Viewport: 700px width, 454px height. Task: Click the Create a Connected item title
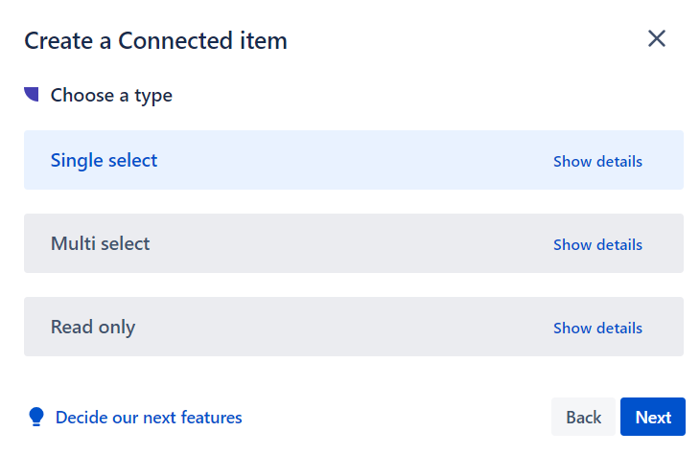155,40
